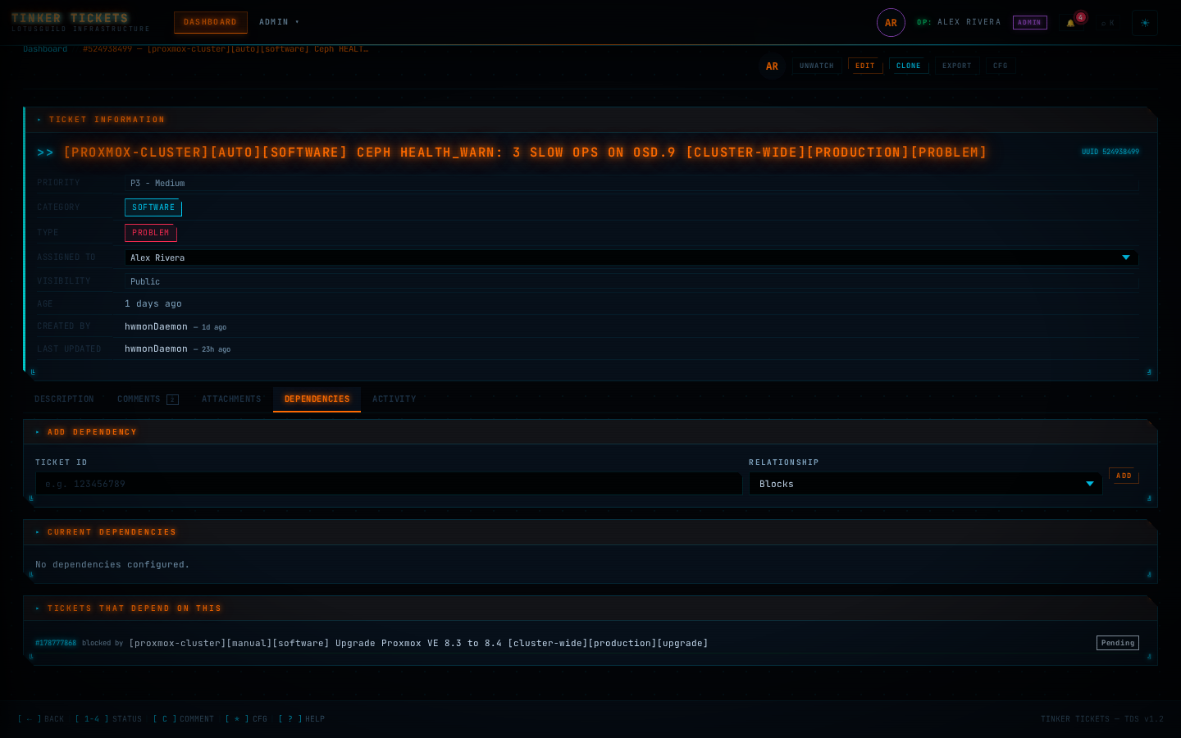The height and width of the screenshot is (738, 1181).
Task: Open the Admin menu dropdown
Action: 279,22
